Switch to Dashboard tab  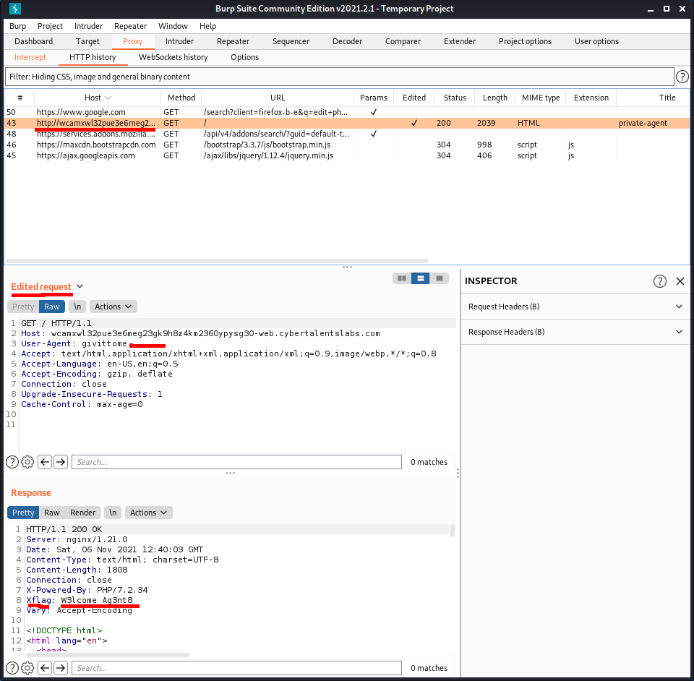pyautogui.click(x=34, y=41)
